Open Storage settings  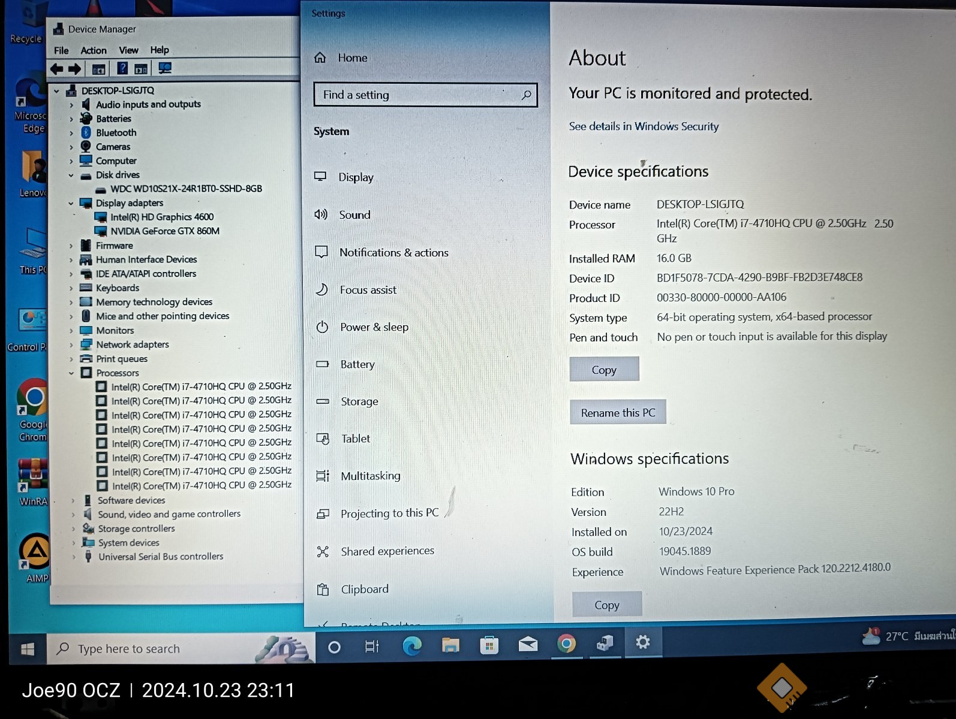[x=359, y=401]
